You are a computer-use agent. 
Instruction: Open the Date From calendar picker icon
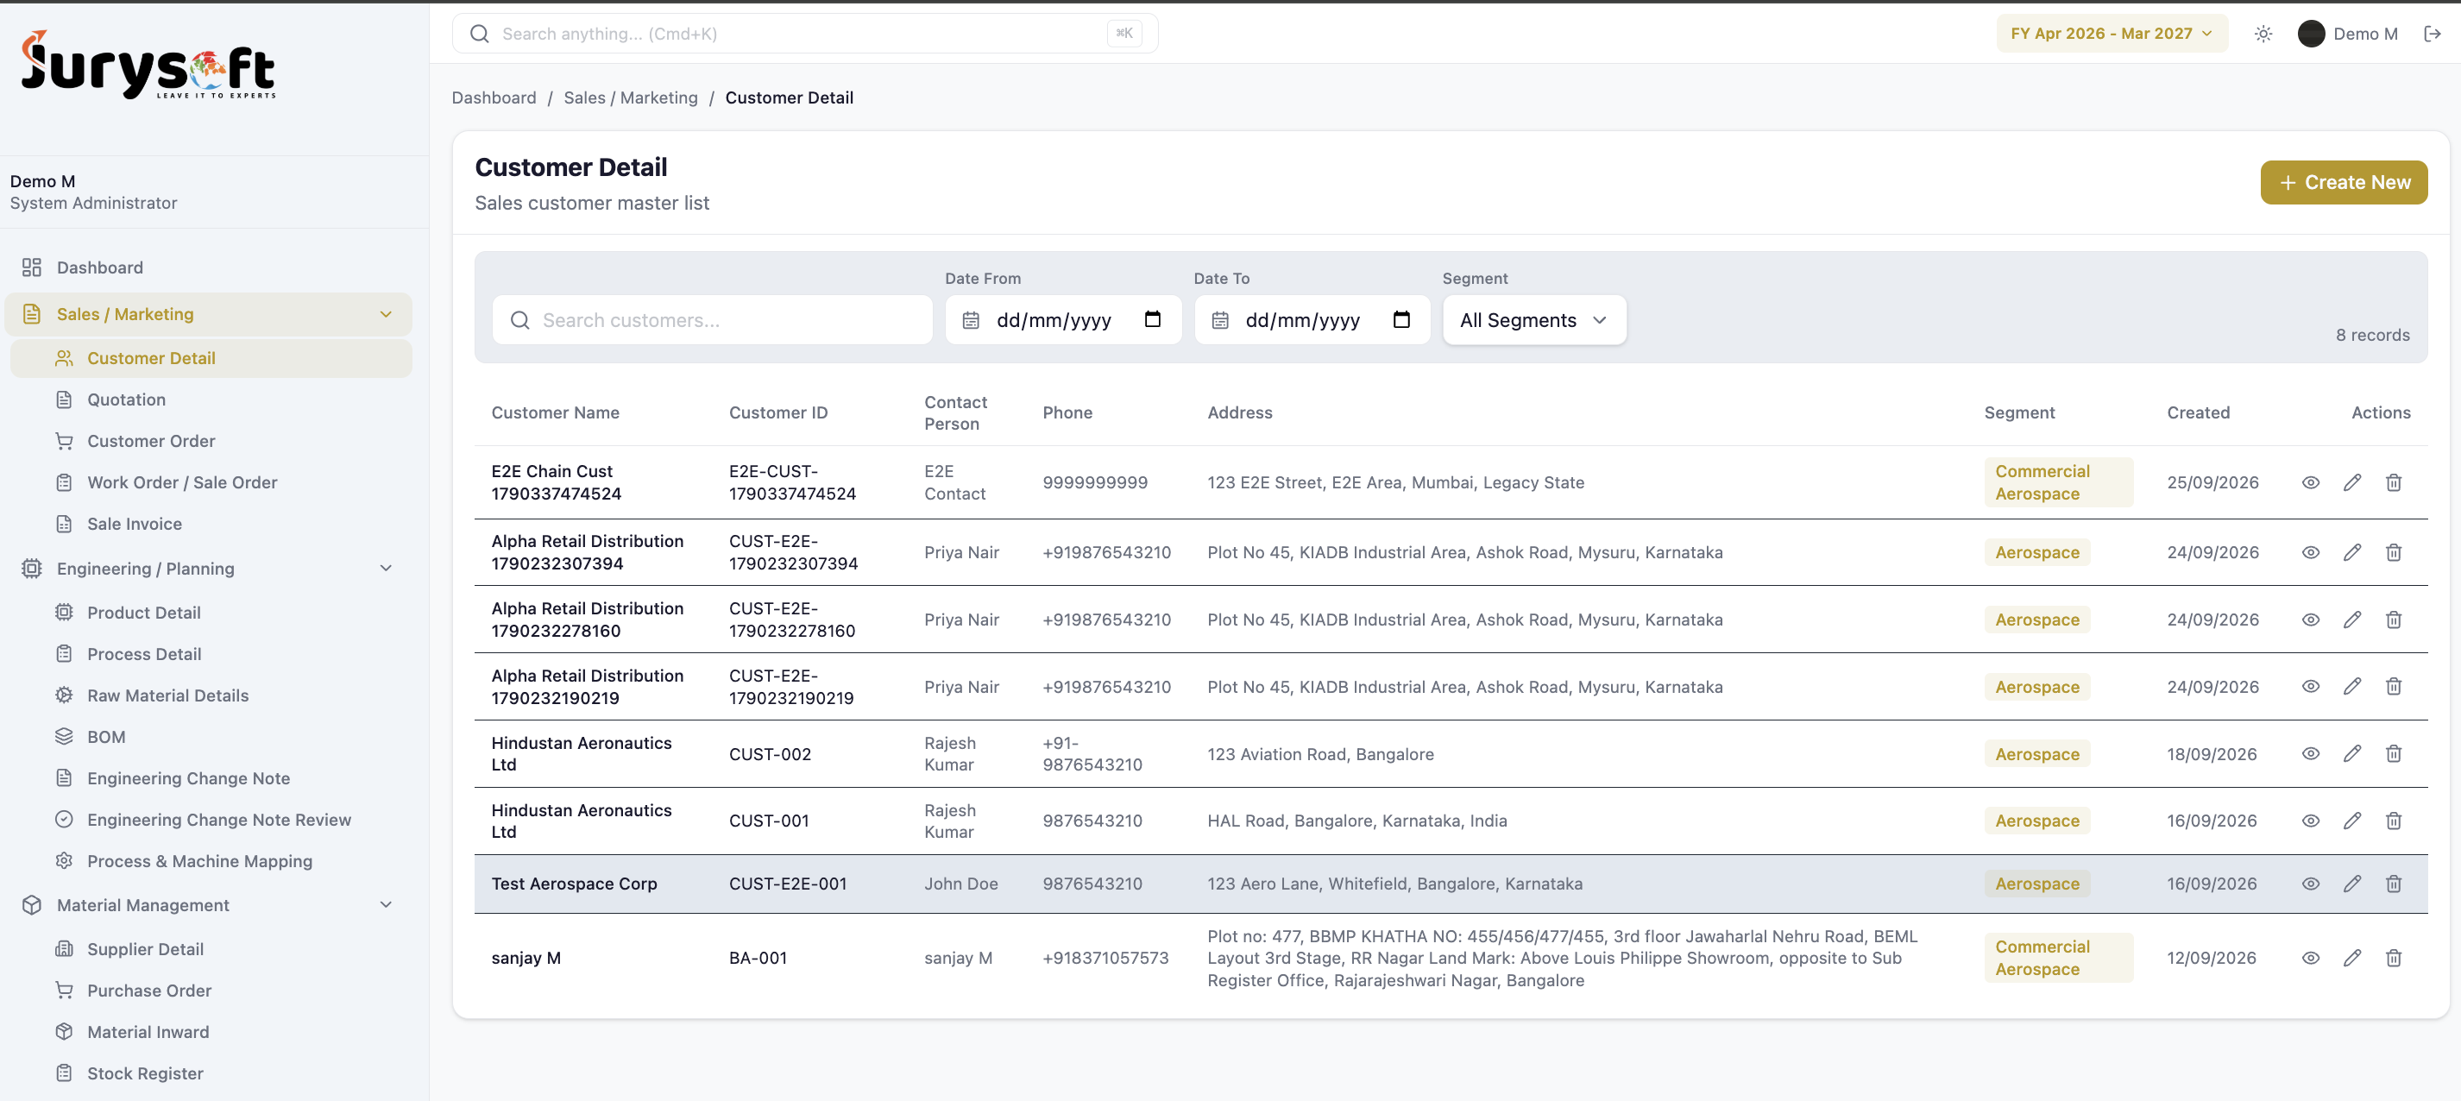1152,320
